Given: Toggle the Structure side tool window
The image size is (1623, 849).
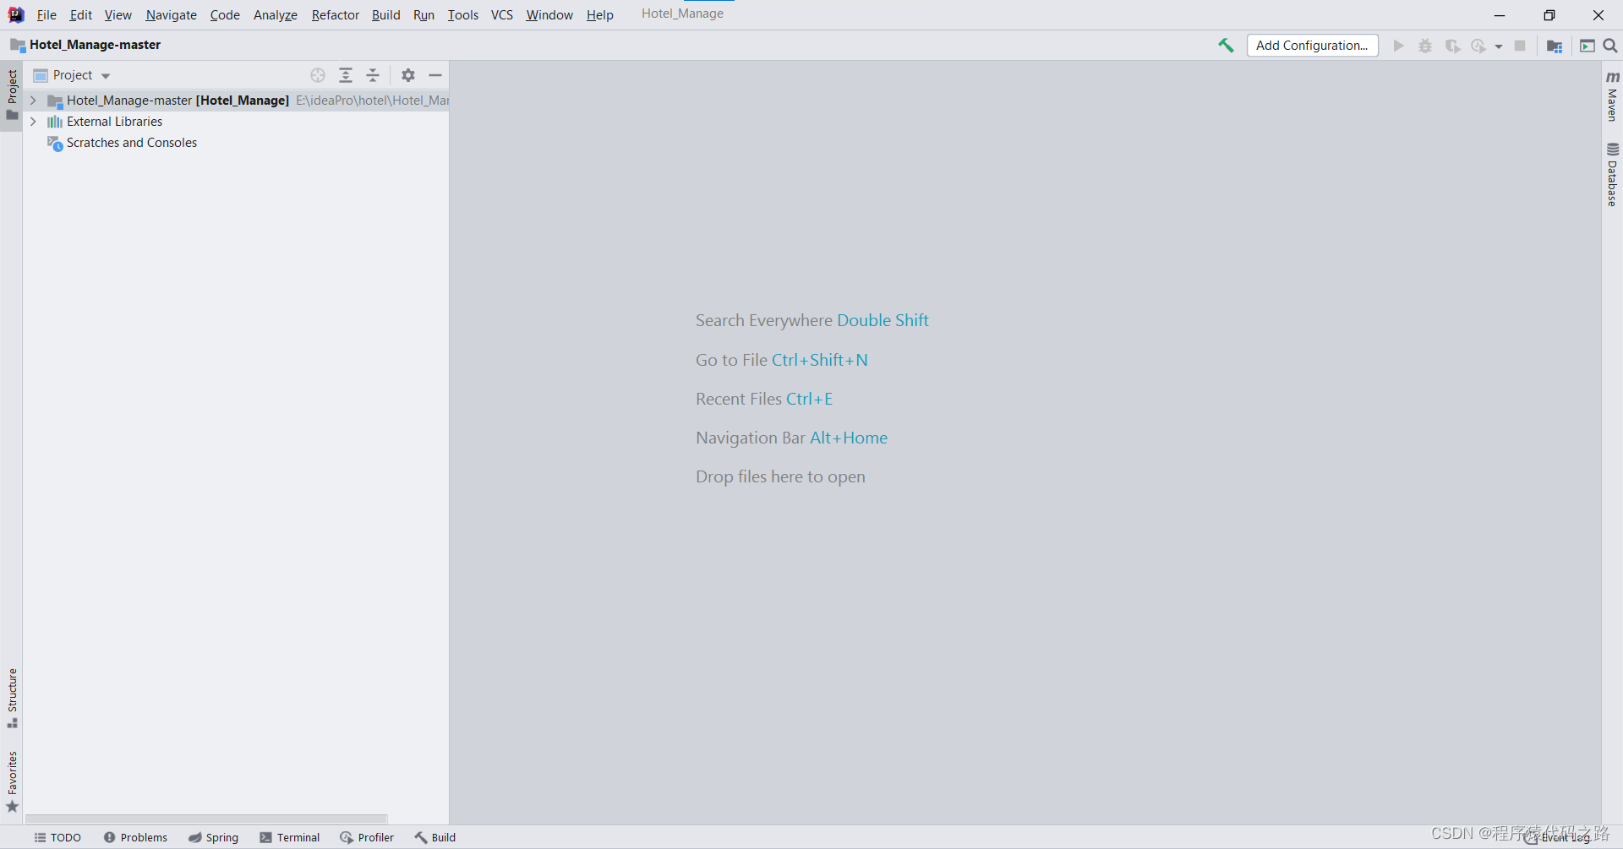Looking at the screenshot, I should coord(12,699).
